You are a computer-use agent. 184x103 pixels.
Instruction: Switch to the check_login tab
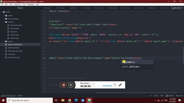[99, 8]
